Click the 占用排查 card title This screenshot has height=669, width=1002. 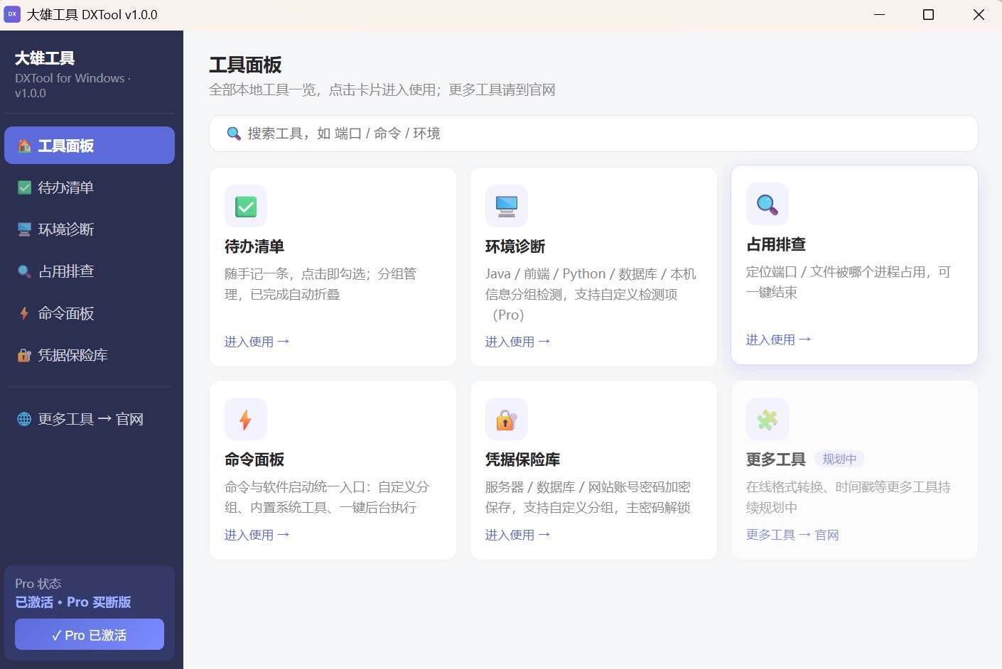coord(776,244)
